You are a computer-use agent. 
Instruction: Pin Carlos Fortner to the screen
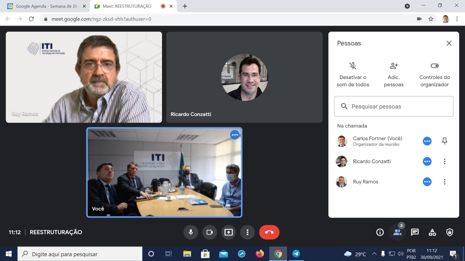point(444,141)
